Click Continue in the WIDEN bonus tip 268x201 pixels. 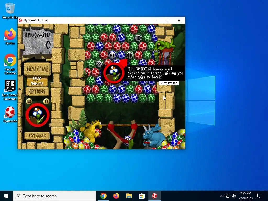(x=169, y=83)
